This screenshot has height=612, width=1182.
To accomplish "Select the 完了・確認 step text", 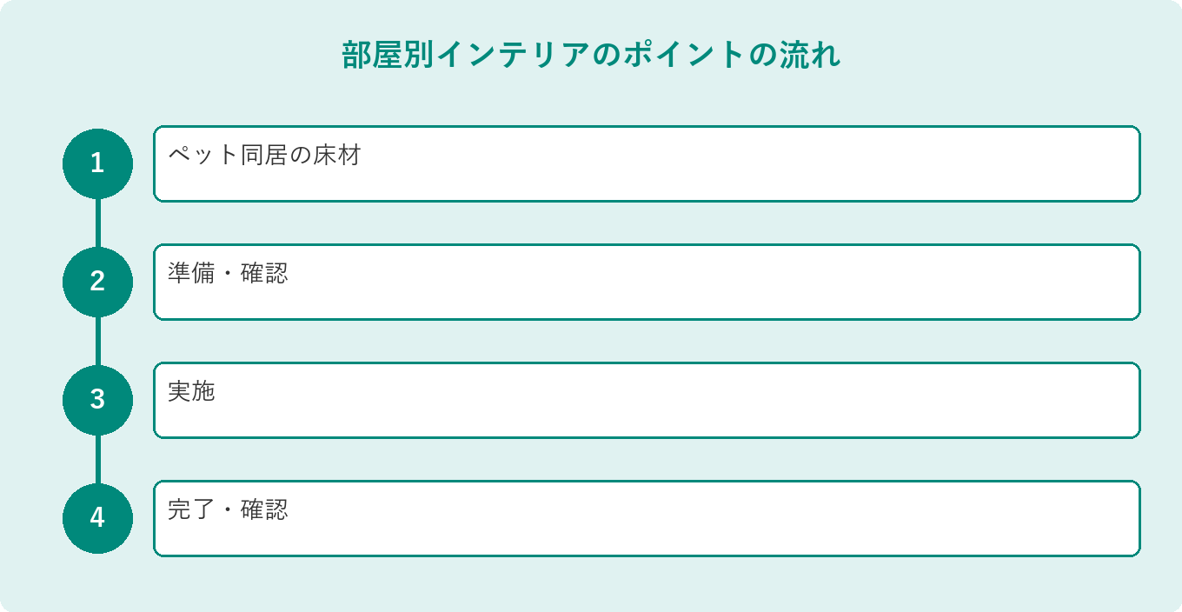I will [x=228, y=510].
